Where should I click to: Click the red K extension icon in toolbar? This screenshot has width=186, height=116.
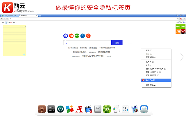181,19
